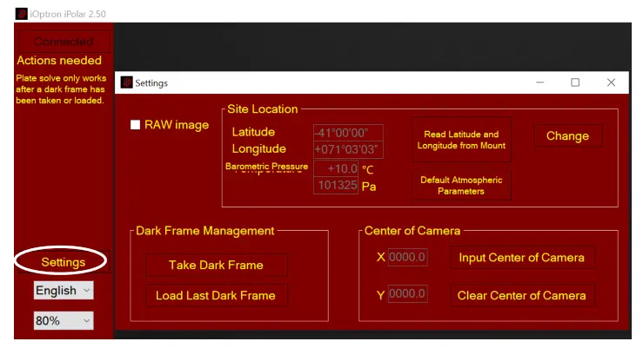Click the camera center X field
The width and height of the screenshot is (643, 348).
(407, 257)
